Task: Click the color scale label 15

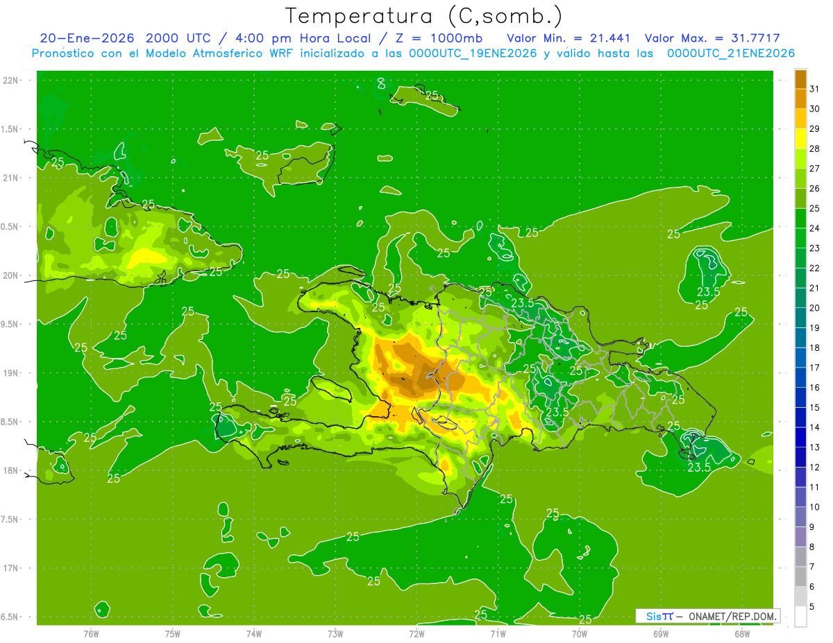Action: (x=815, y=407)
